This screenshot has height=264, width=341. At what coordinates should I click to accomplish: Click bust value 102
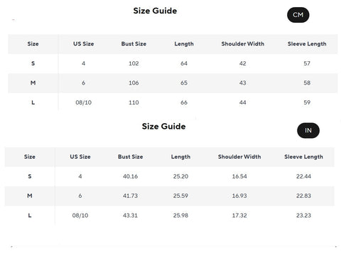click(134, 63)
